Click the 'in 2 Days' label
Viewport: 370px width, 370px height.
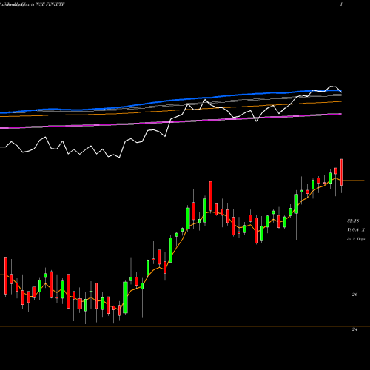point(356,239)
